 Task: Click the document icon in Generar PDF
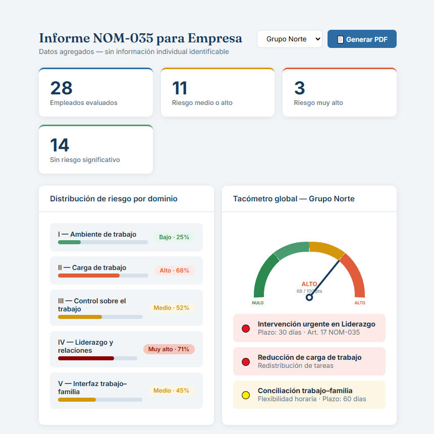[341, 39]
